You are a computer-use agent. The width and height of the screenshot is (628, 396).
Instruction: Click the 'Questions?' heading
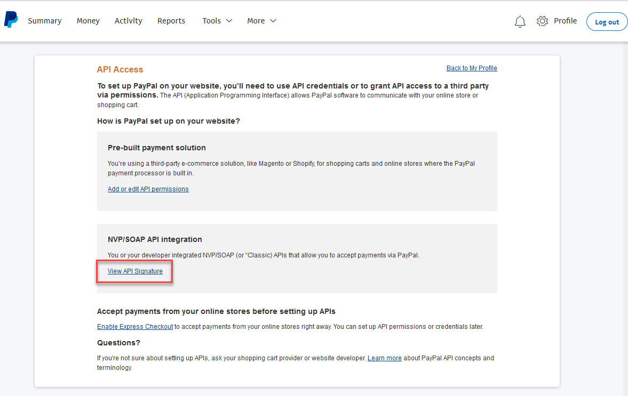pos(118,343)
